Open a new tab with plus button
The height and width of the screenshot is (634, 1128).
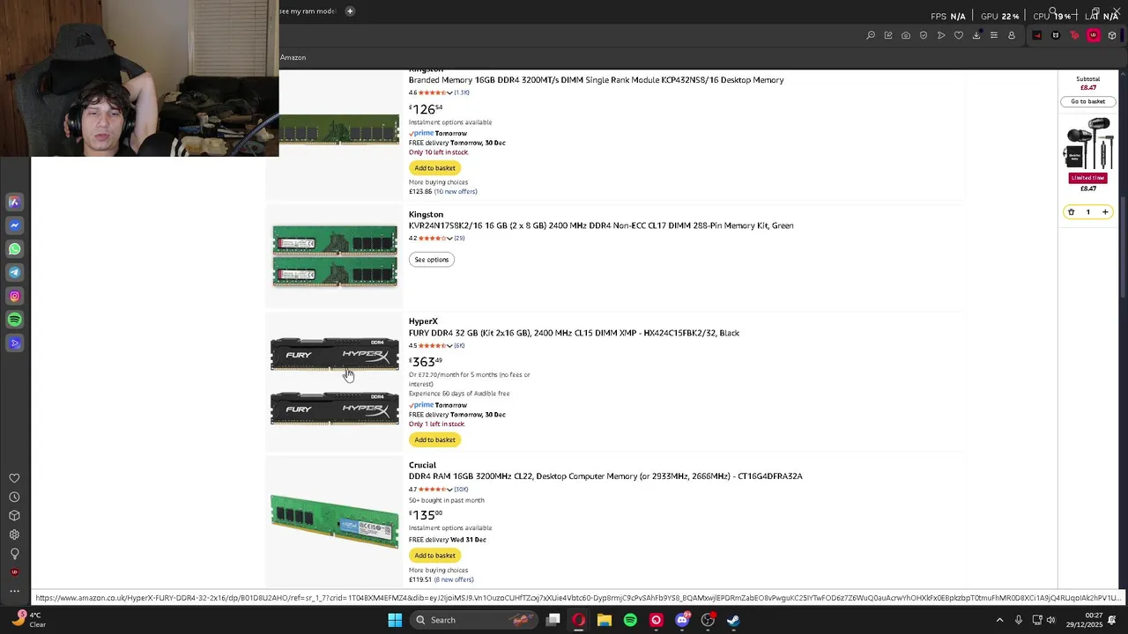click(350, 11)
